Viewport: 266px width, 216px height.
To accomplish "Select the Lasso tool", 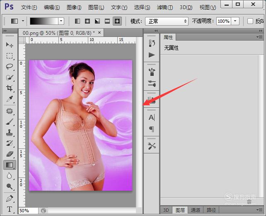I will pyautogui.click(x=10, y=66).
